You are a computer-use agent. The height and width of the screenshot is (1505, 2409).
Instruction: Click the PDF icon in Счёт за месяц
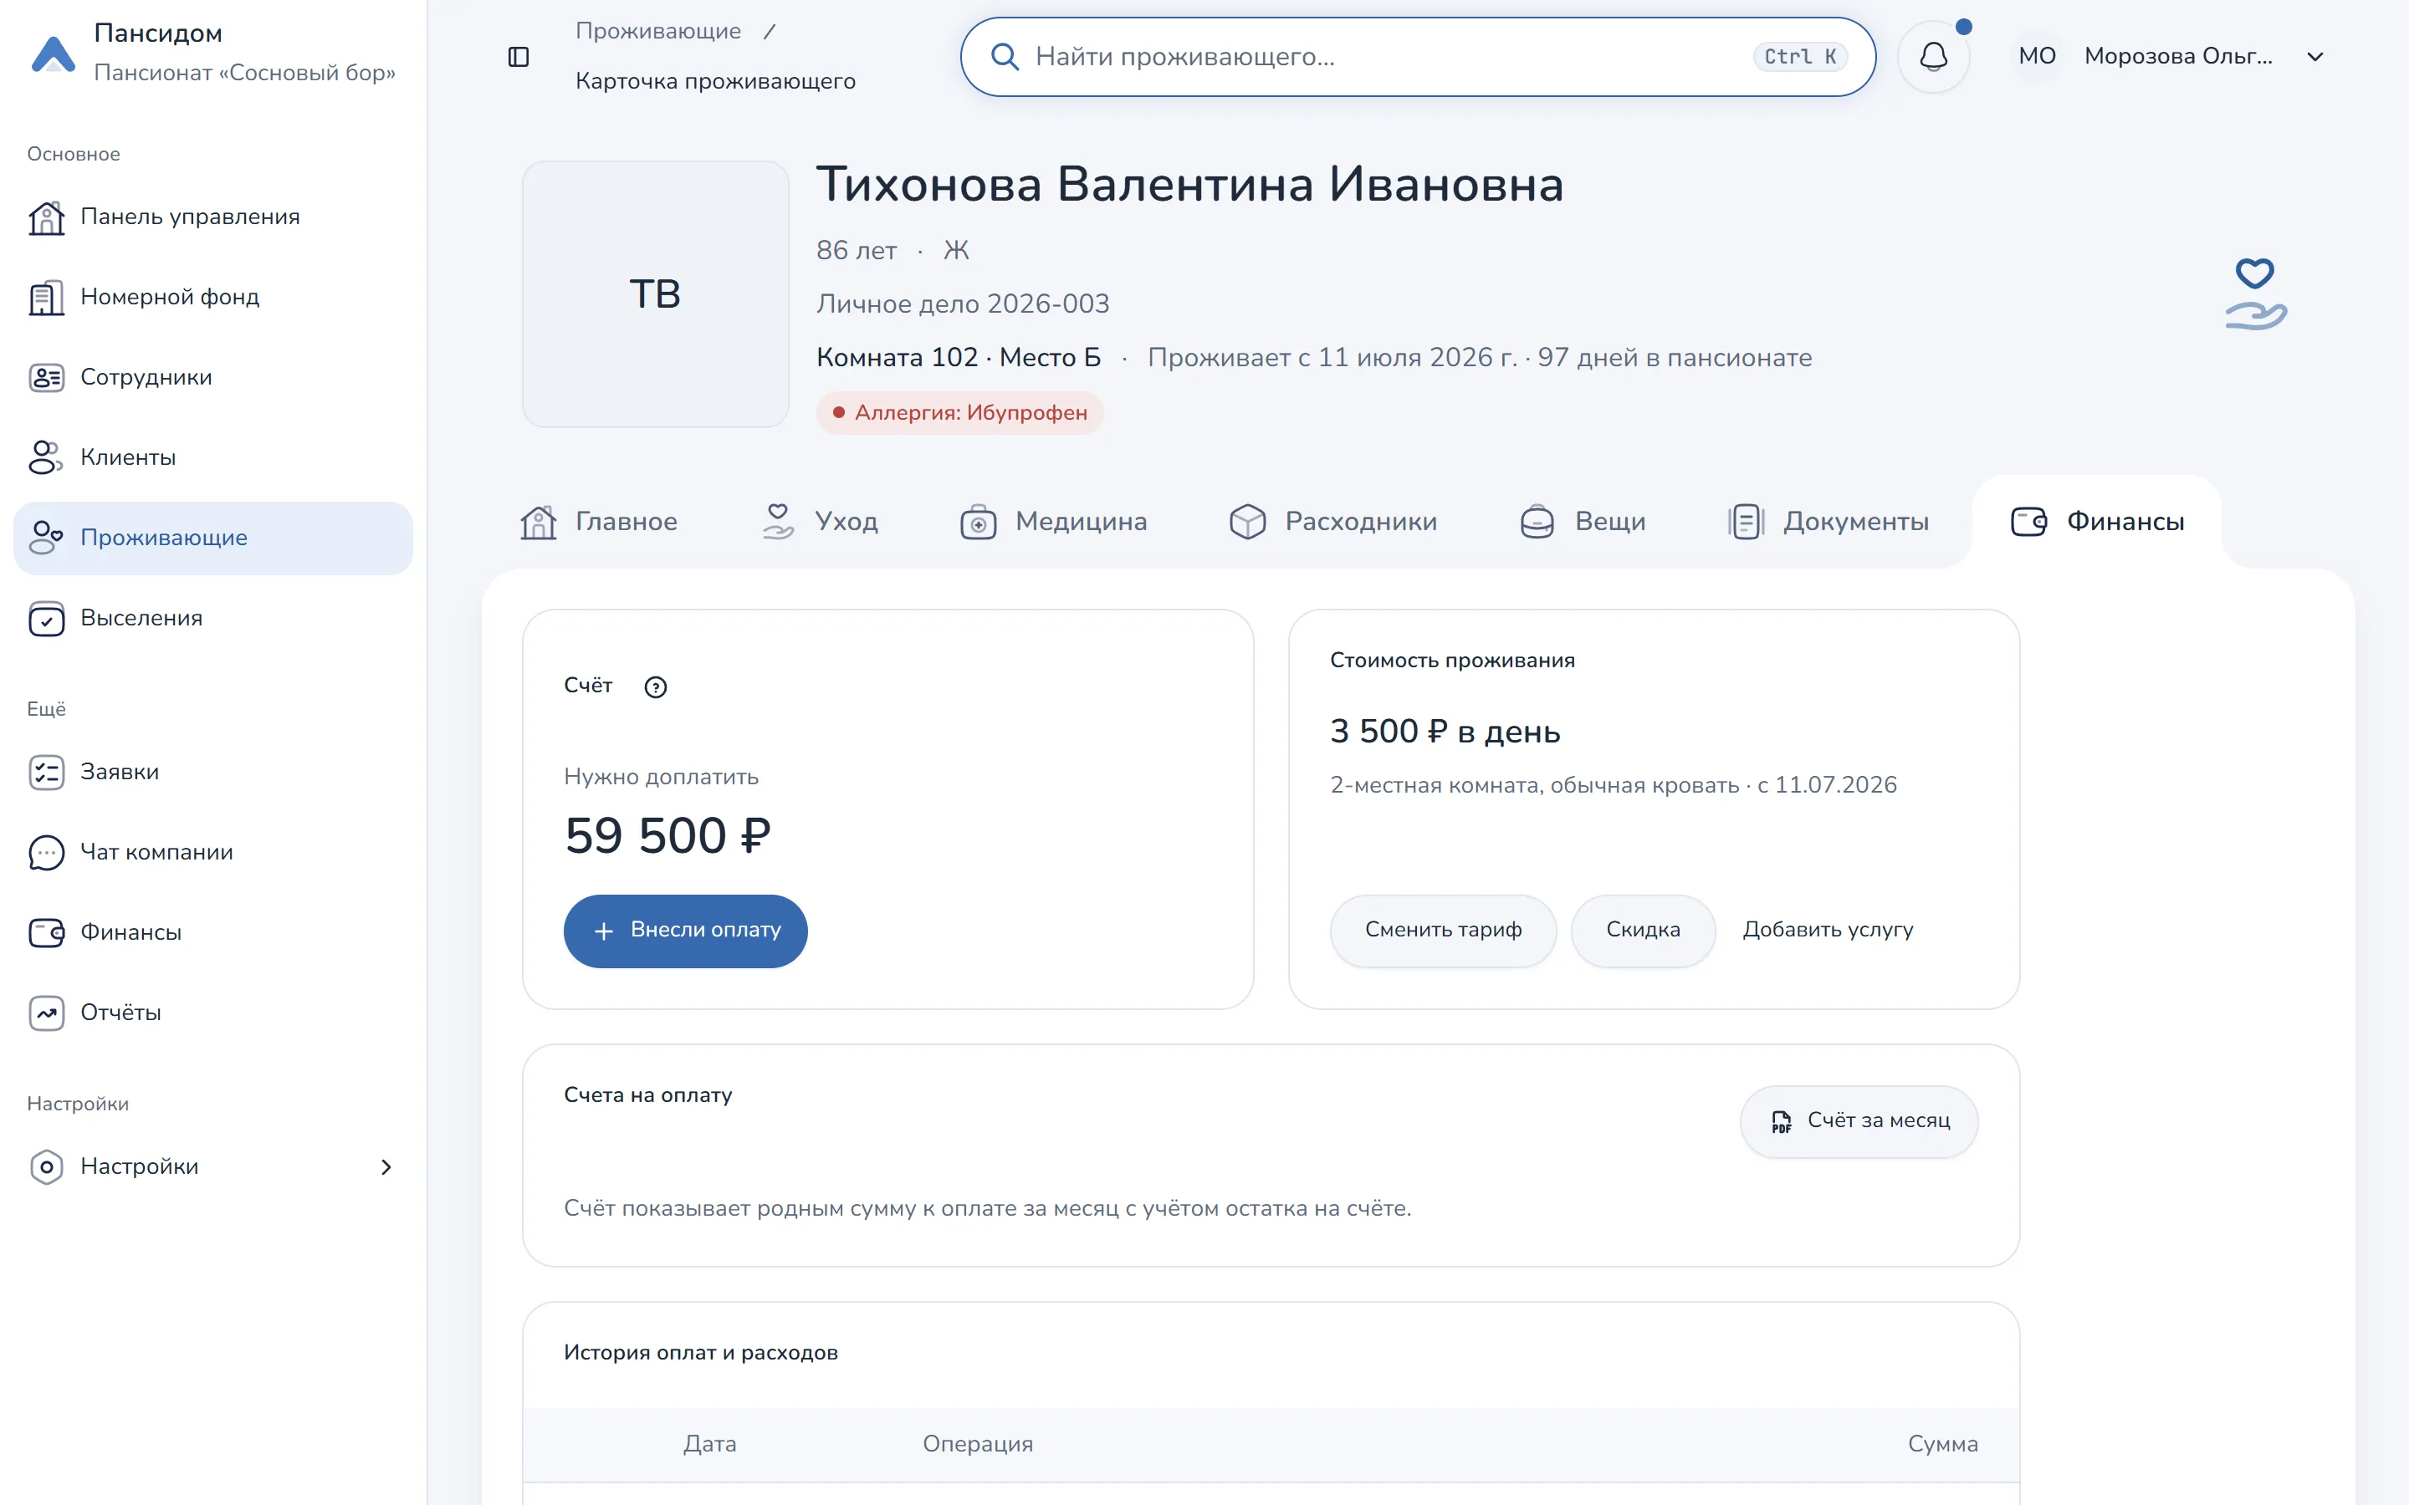coord(1781,1122)
